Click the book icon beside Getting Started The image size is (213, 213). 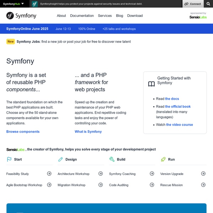pos(151,84)
